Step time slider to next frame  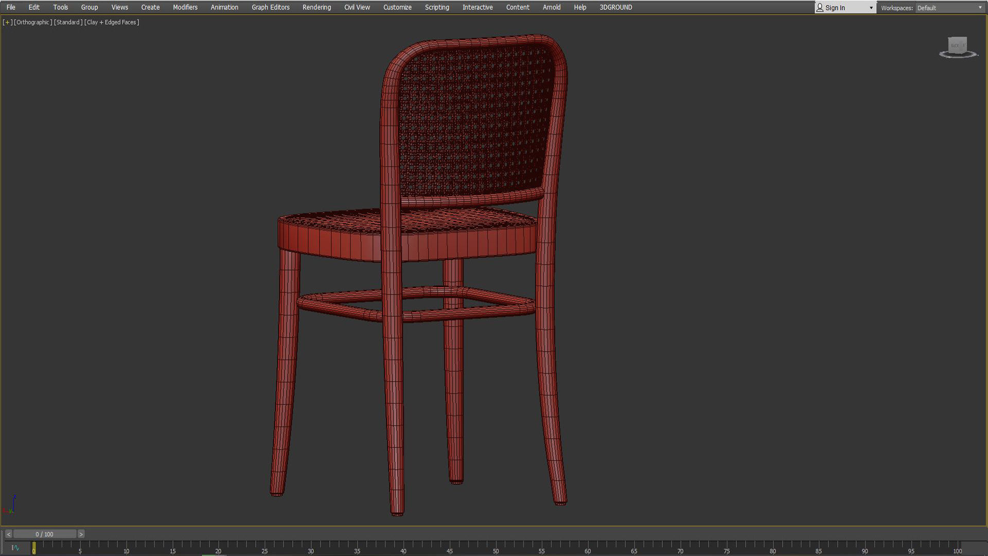pyautogui.click(x=81, y=534)
